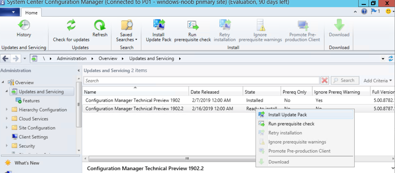Click Retry installation in ribbon
Screen dimensions: 395x173
[225, 30]
